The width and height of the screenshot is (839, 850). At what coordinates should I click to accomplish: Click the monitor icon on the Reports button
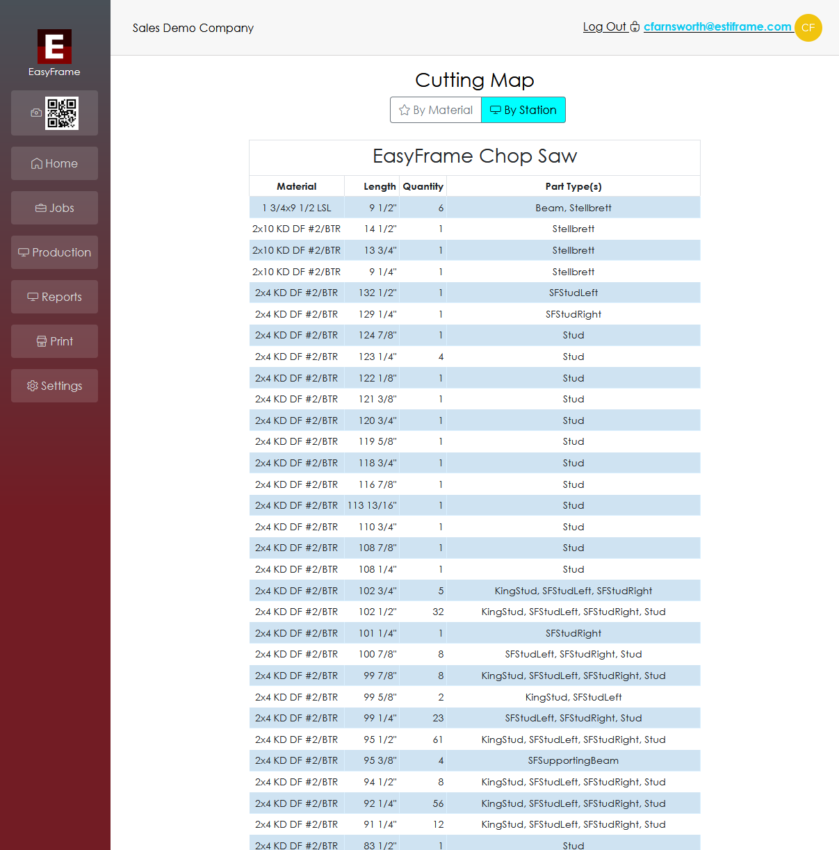[x=33, y=297]
